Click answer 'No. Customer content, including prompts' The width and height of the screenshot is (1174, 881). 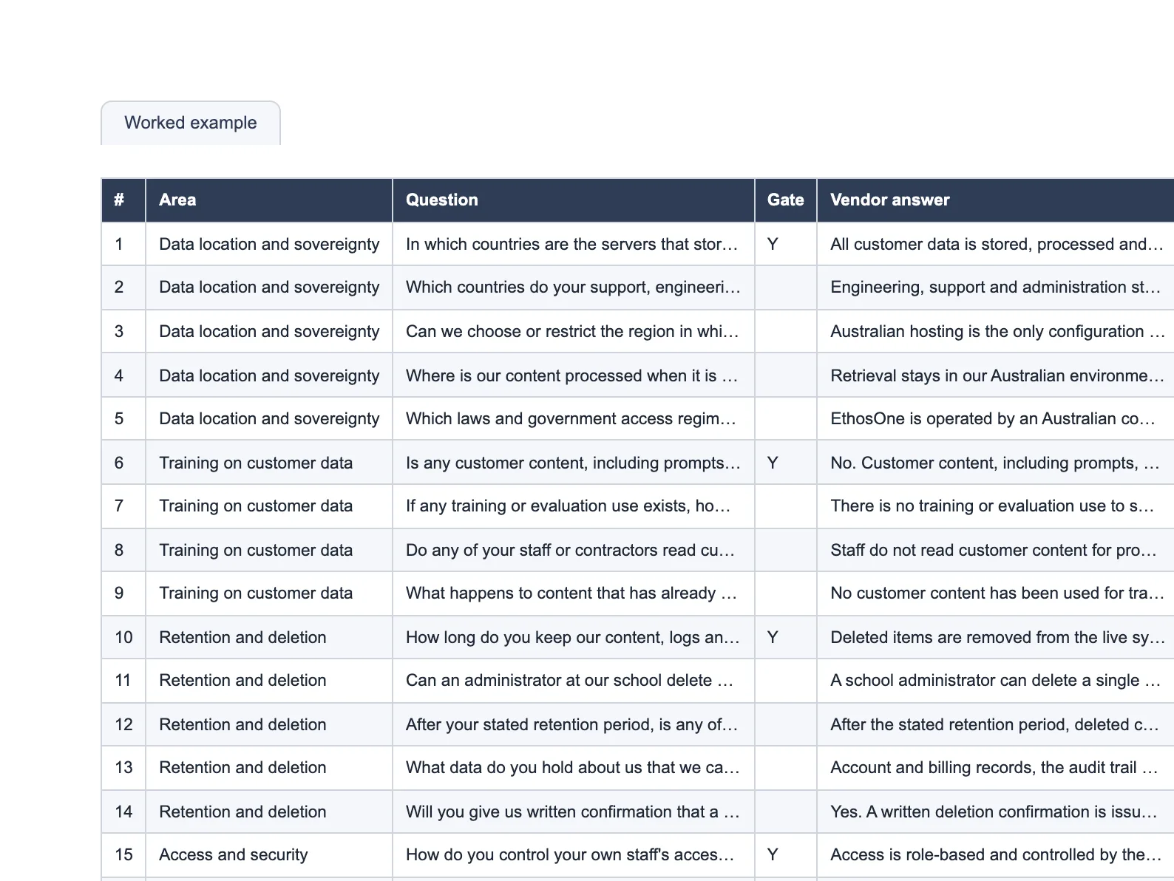[996, 463]
